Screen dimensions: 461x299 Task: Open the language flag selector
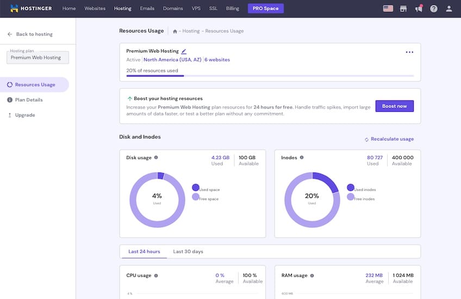pos(388,9)
